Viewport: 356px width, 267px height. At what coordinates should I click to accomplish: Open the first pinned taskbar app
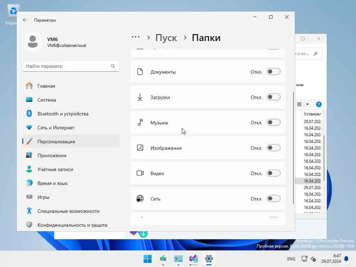click(x=163, y=259)
